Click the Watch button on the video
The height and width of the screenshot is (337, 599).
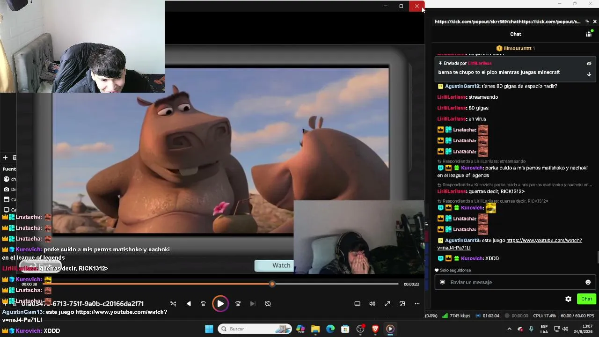click(274, 265)
